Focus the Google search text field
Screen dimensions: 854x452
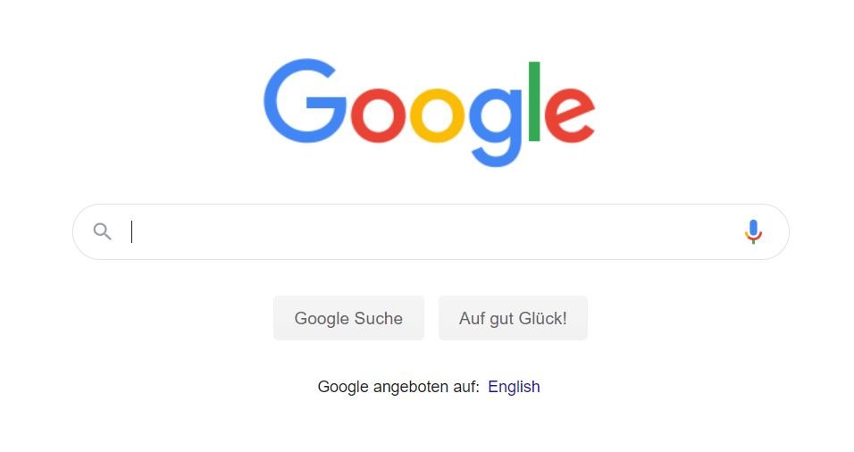431,232
